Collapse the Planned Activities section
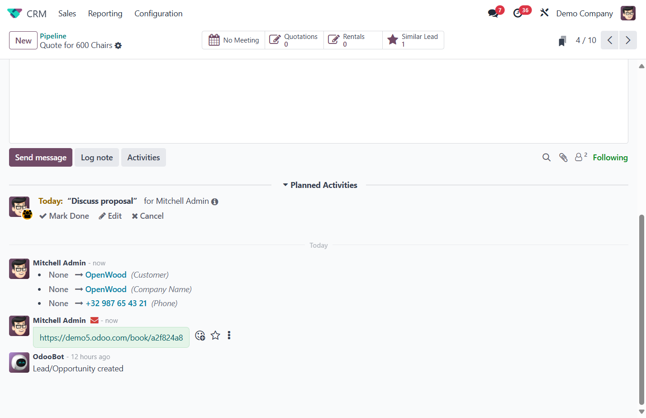Viewport: 646px width, 418px height. click(320, 185)
